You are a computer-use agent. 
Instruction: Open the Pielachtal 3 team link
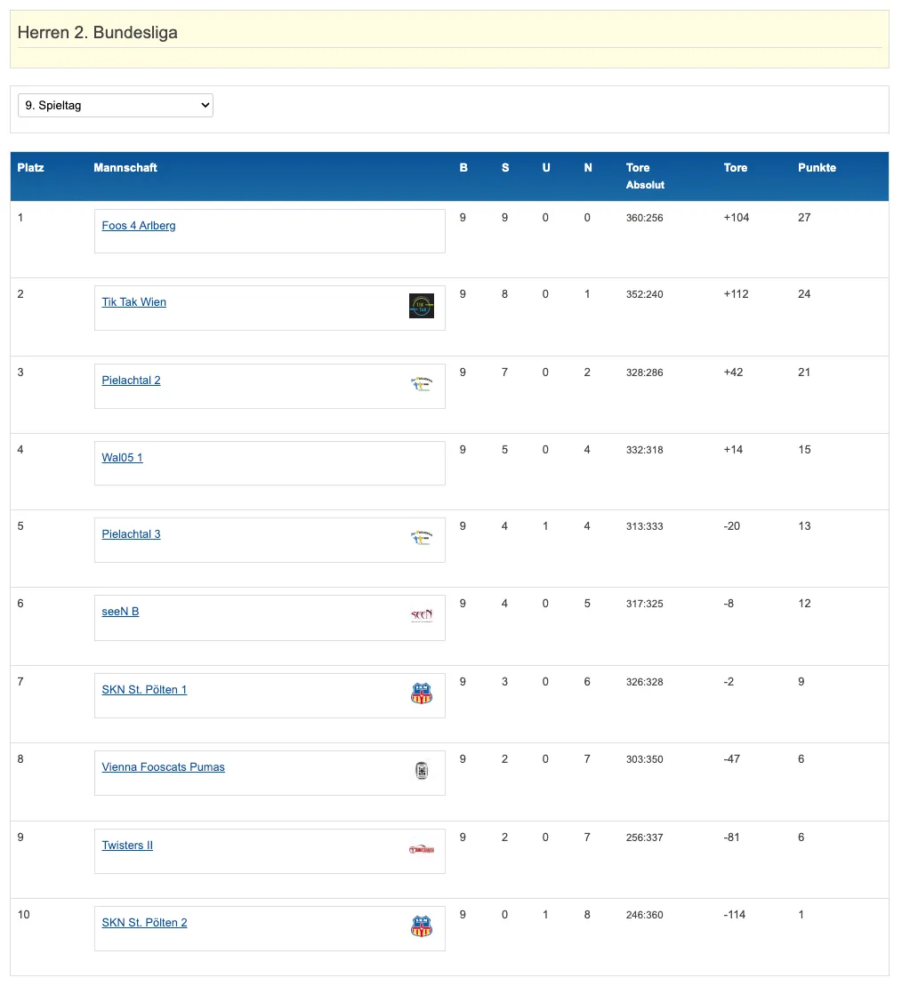[132, 534]
